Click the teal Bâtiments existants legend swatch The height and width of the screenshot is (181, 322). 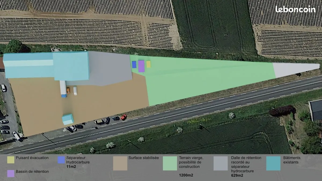pos(273,163)
